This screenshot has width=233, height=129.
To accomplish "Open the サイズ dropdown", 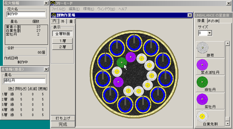I will 209,33.
